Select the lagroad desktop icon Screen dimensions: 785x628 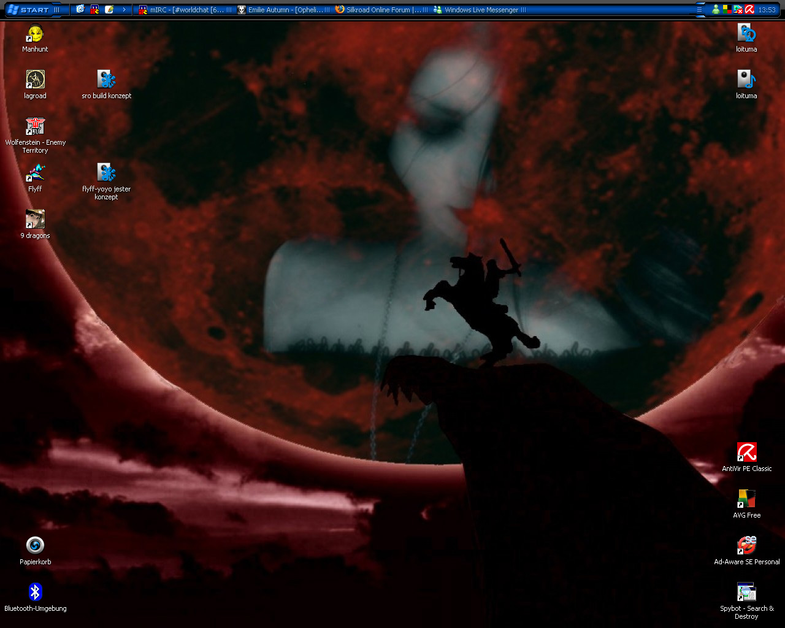(x=35, y=81)
